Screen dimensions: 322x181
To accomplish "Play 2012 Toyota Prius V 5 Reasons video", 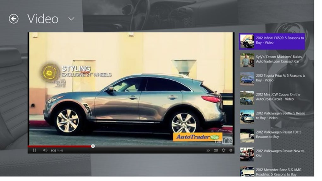I will coord(280,78).
